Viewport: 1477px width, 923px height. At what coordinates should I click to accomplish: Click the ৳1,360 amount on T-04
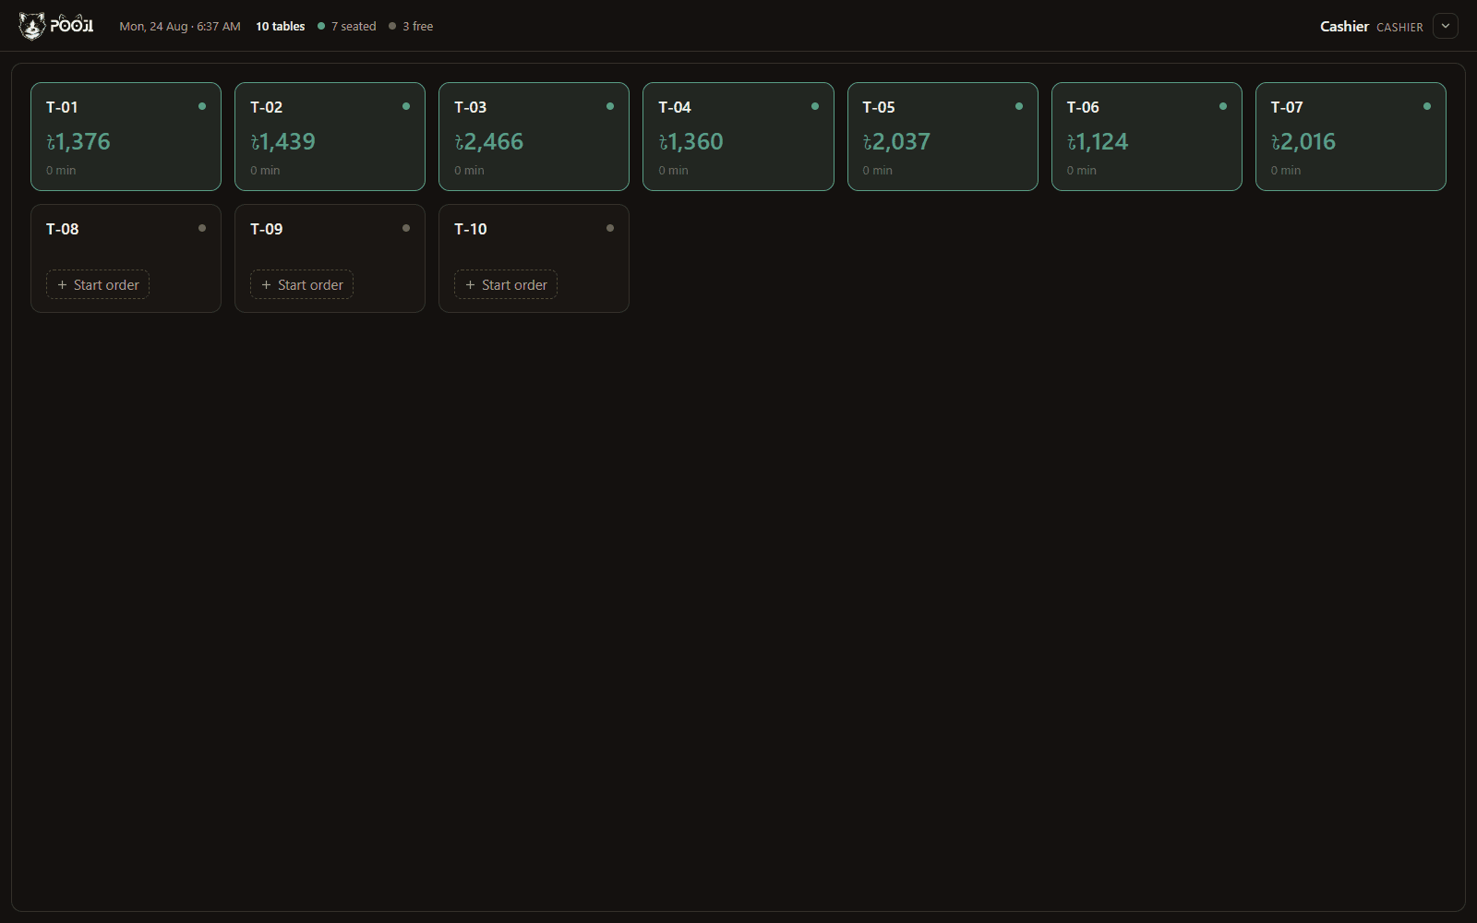tap(691, 141)
